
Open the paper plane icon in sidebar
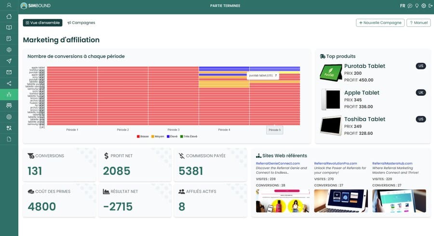pyautogui.click(x=9, y=61)
